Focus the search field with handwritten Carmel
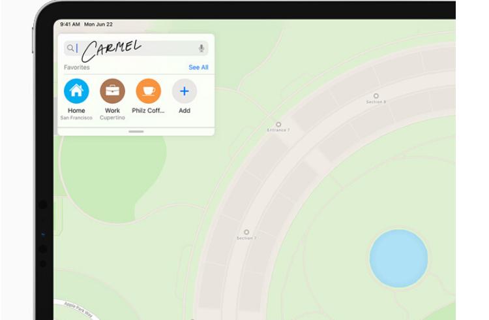 coord(136,48)
